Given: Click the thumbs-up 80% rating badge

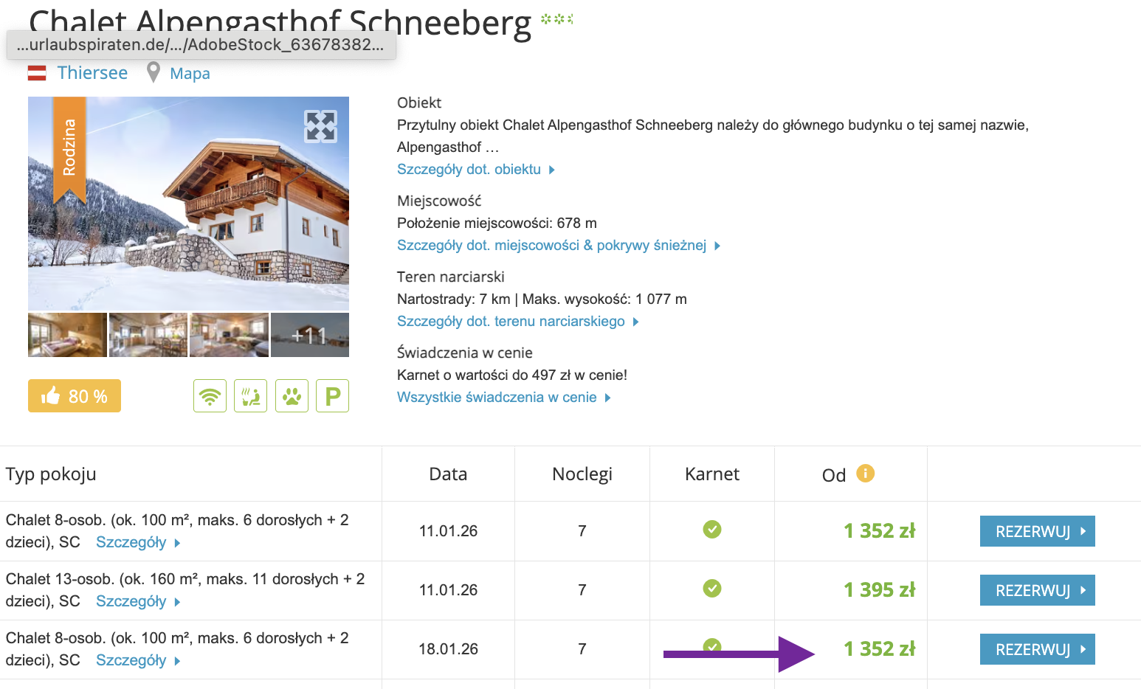Looking at the screenshot, I should [74, 395].
